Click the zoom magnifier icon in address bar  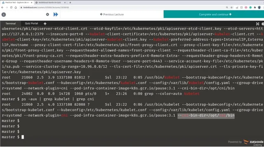coord(227,7)
